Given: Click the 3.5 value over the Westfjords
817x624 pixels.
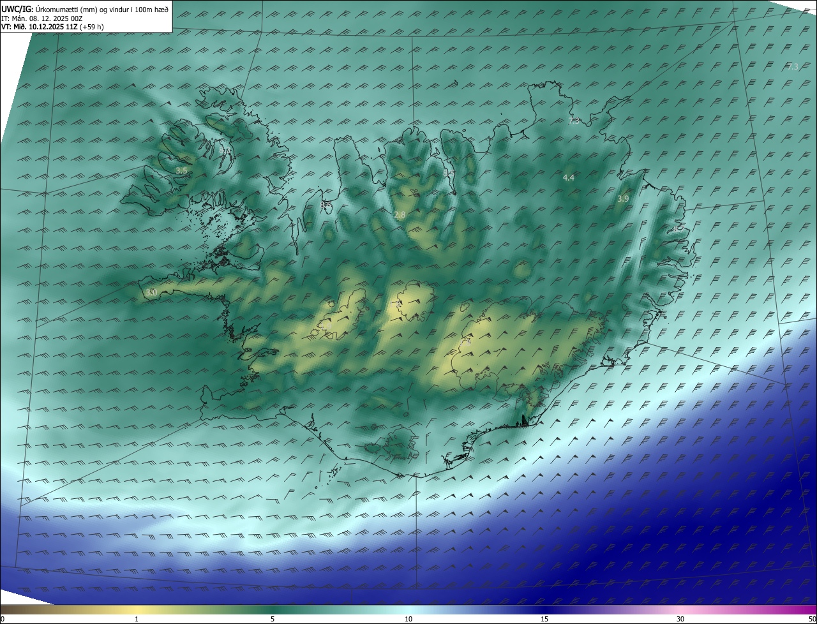Looking at the screenshot, I should point(181,170).
